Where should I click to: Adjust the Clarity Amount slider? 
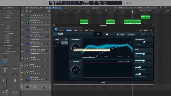pos(144,67)
